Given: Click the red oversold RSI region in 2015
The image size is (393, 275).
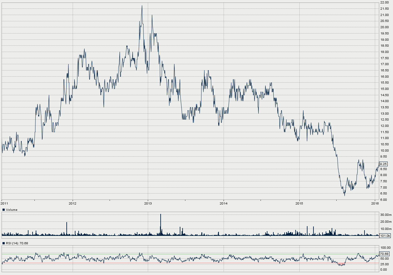Looking at the screenshot, I should coord(341,264).
